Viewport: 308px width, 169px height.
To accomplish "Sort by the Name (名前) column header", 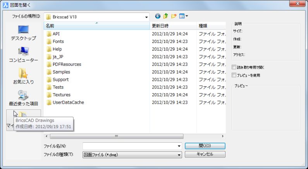I will [x=96, y=26].
